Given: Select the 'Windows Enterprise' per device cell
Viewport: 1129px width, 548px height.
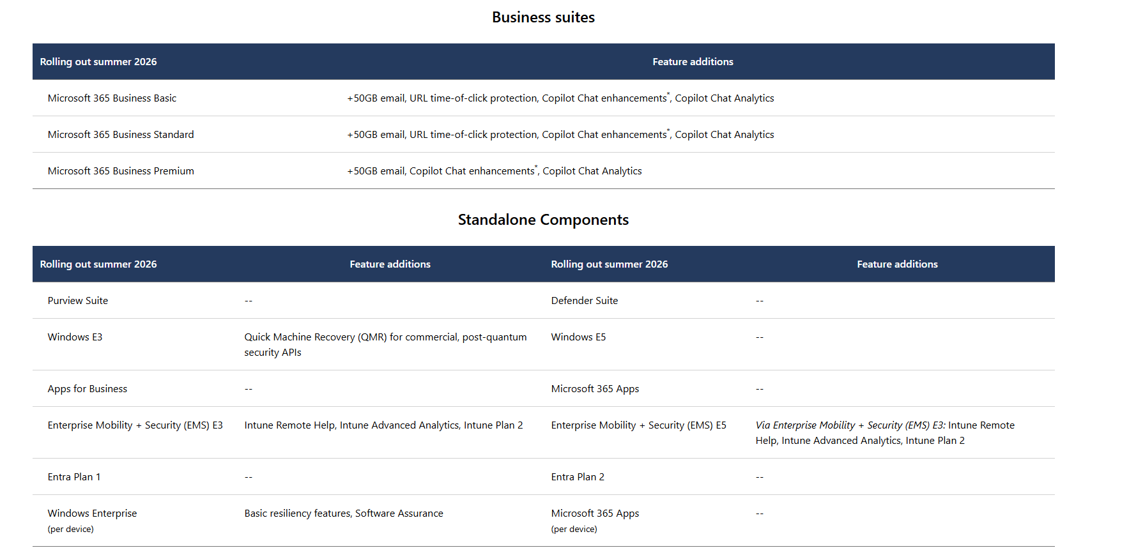Looking at the screenshot, I should point(92,521).
